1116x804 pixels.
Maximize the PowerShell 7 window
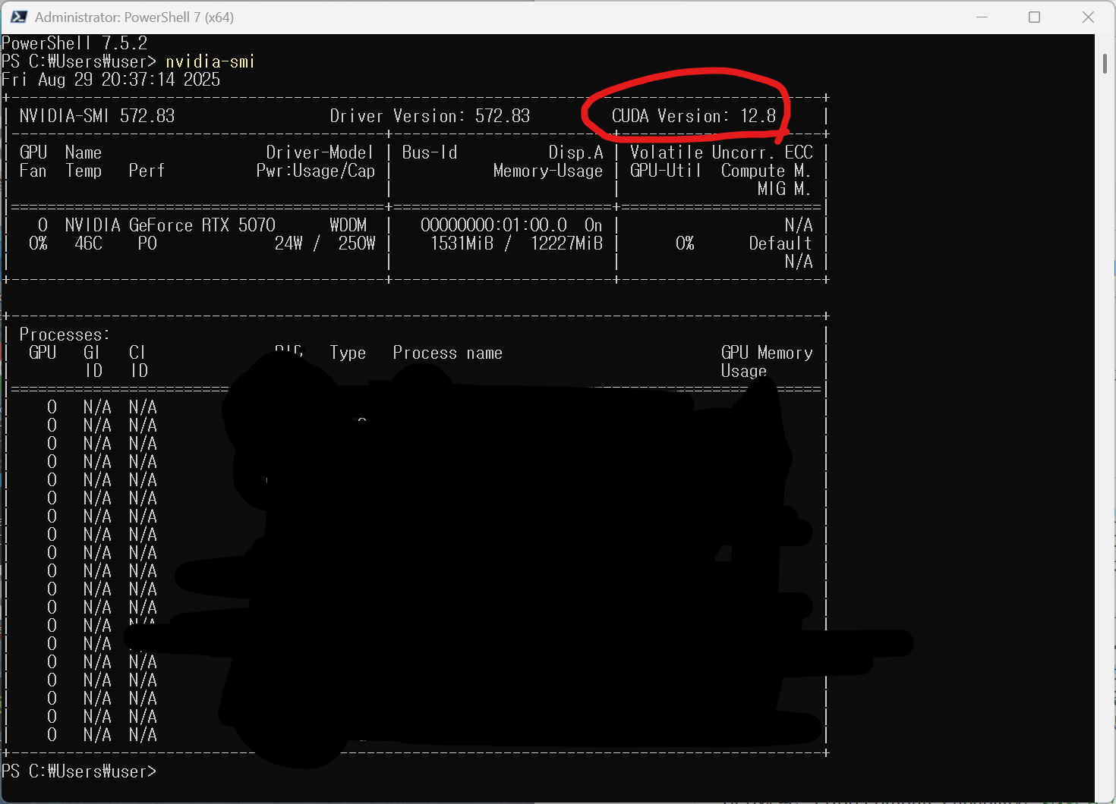click(1034, 17)
